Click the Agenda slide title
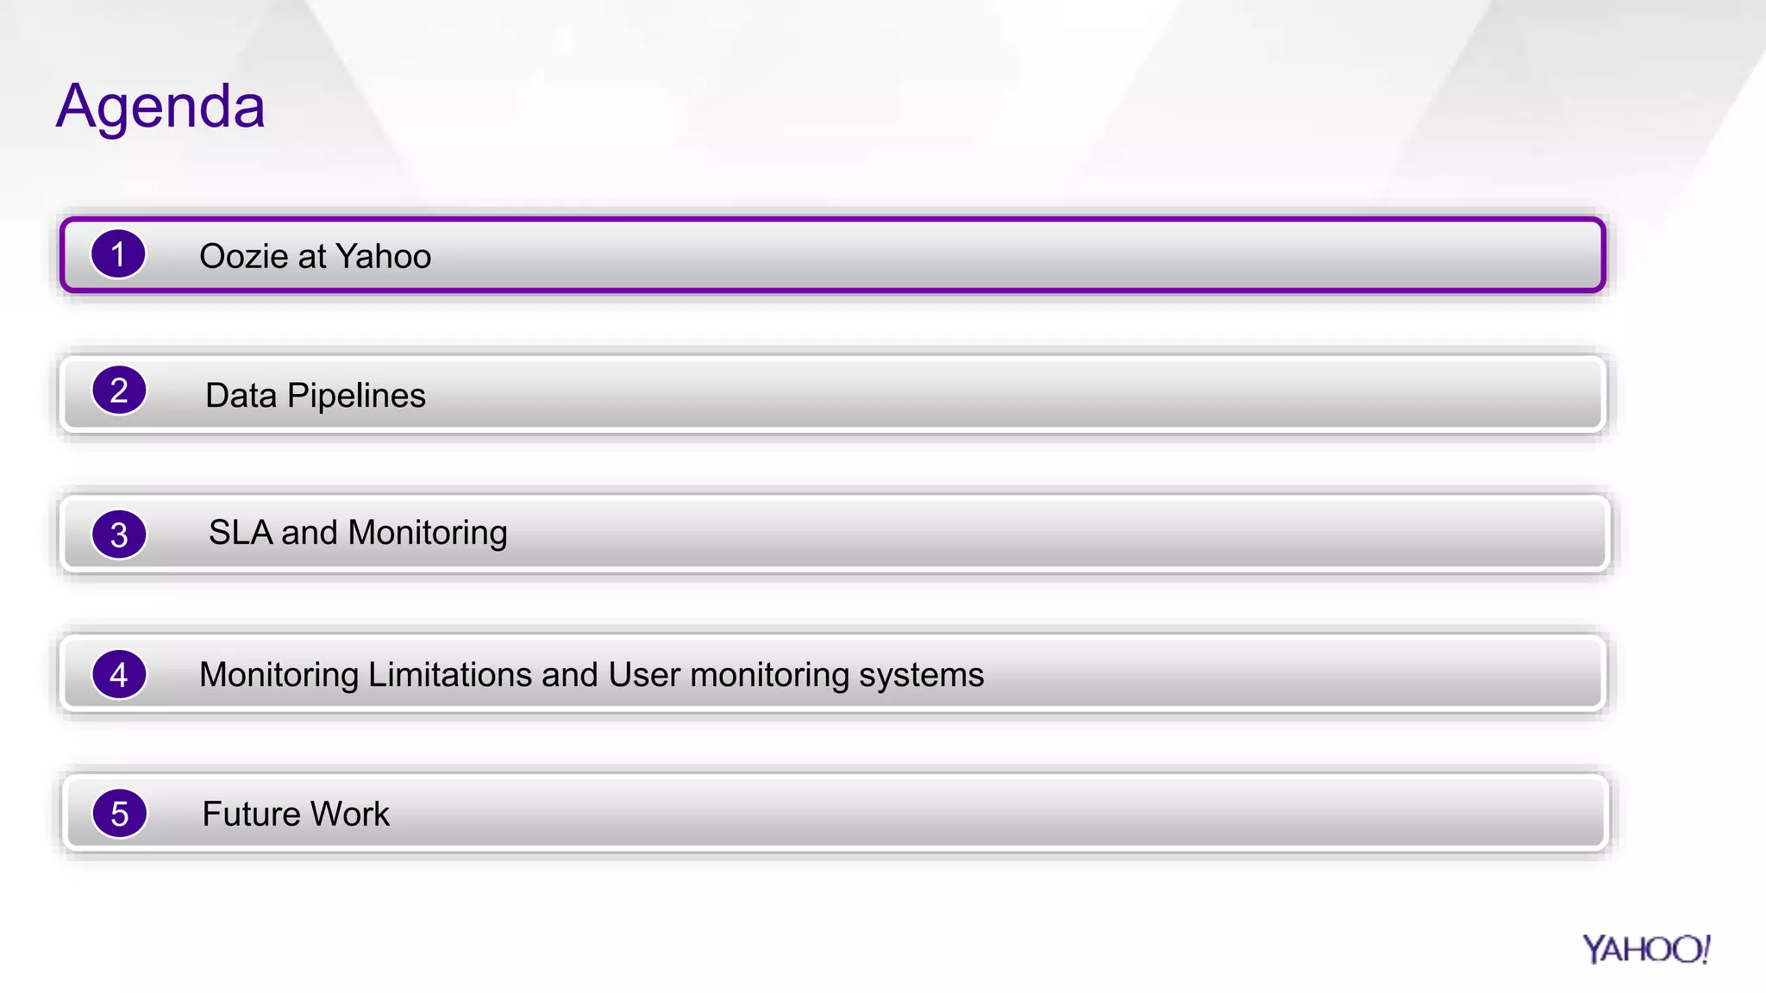Image resolution: width=1766 pixels, height=993 pixels. (x=160, y=107)
